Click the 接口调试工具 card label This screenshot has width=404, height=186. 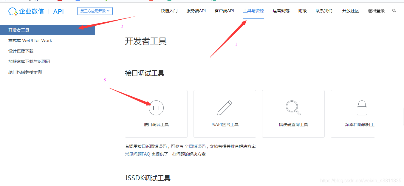pyautogui.click(x=156, y=125)
